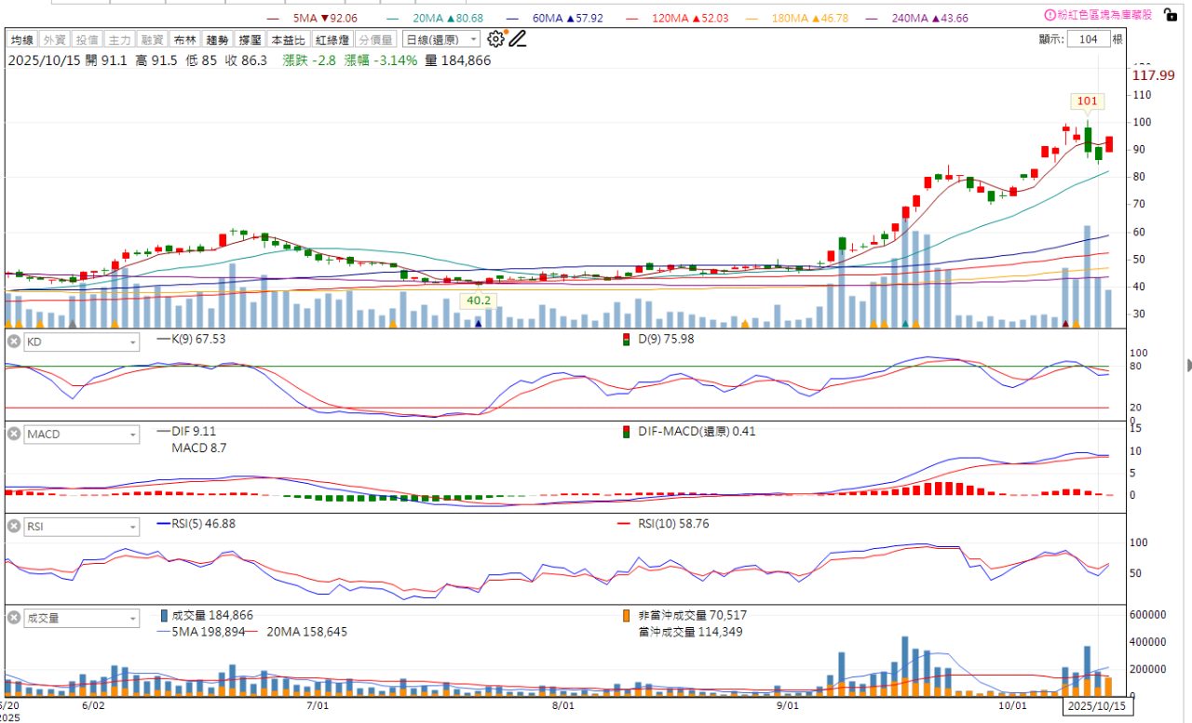Select the 本益比 P/E ratio tab
The height and width of the screenshot is (723, 1192).
(x=288, y=40)
